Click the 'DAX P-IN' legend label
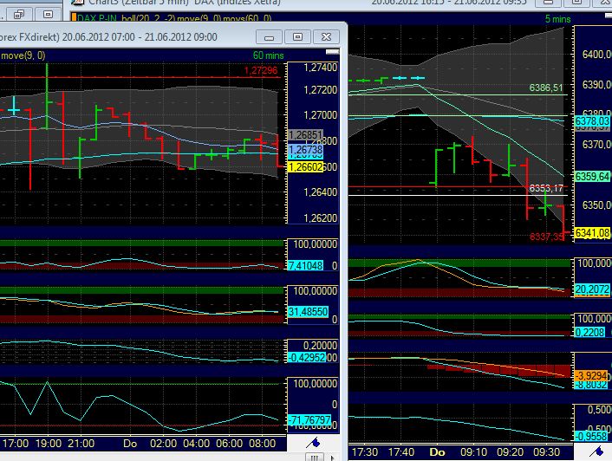 click(98, 18)
